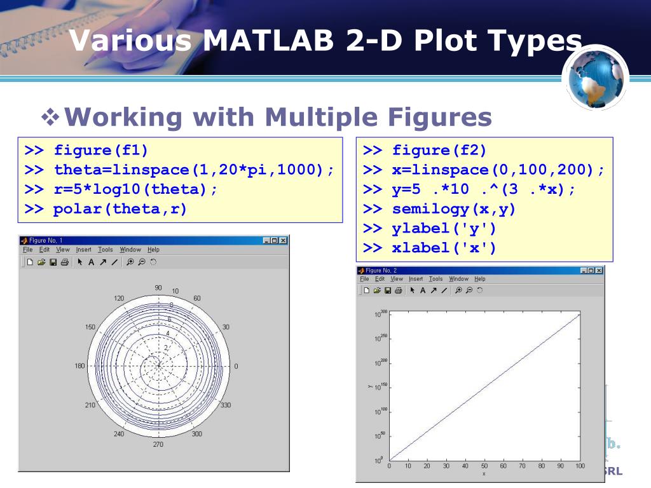Open Insert menu in Figure No. 2

pos(416,279)
